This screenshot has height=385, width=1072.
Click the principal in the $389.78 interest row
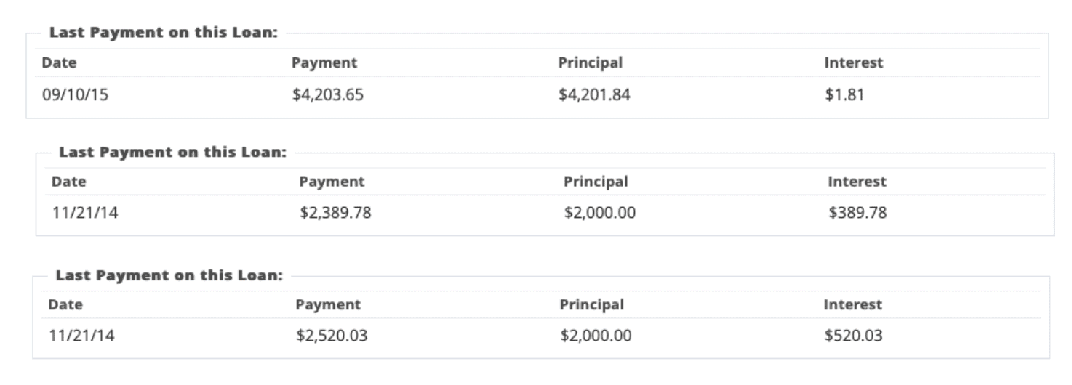click(x=599, y=214)
